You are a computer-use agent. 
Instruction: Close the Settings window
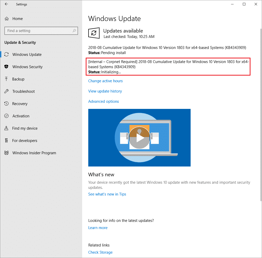pos(256,4)
